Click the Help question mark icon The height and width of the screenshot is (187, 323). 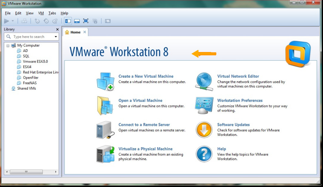point(204,154)
